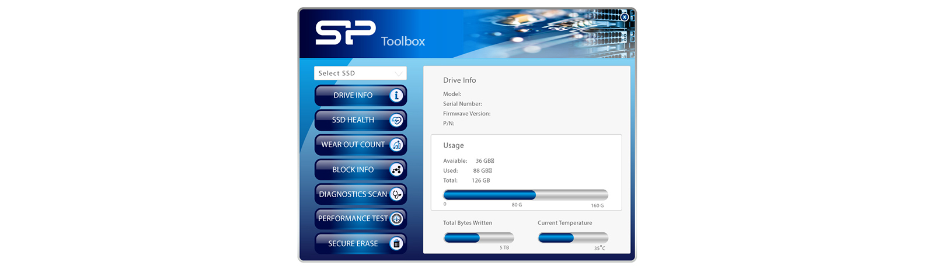Viewport: 934px width, 269px height.
Task: Click the gauge icon on Performance Test
Action: point(396,219)
